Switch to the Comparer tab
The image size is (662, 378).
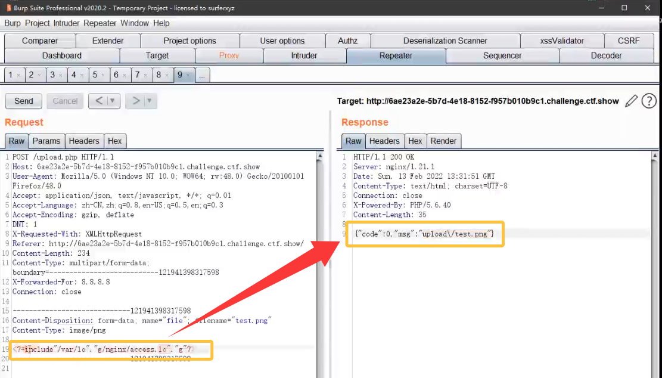click(40, 41)
